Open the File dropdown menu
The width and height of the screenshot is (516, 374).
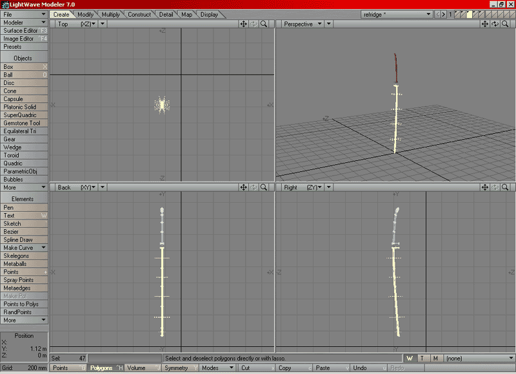click(24, 14)
